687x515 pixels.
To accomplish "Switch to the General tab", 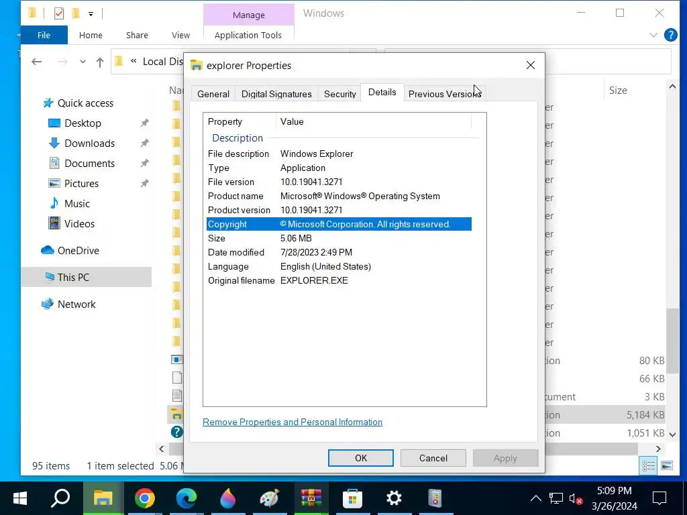I will tap(213, 94).
